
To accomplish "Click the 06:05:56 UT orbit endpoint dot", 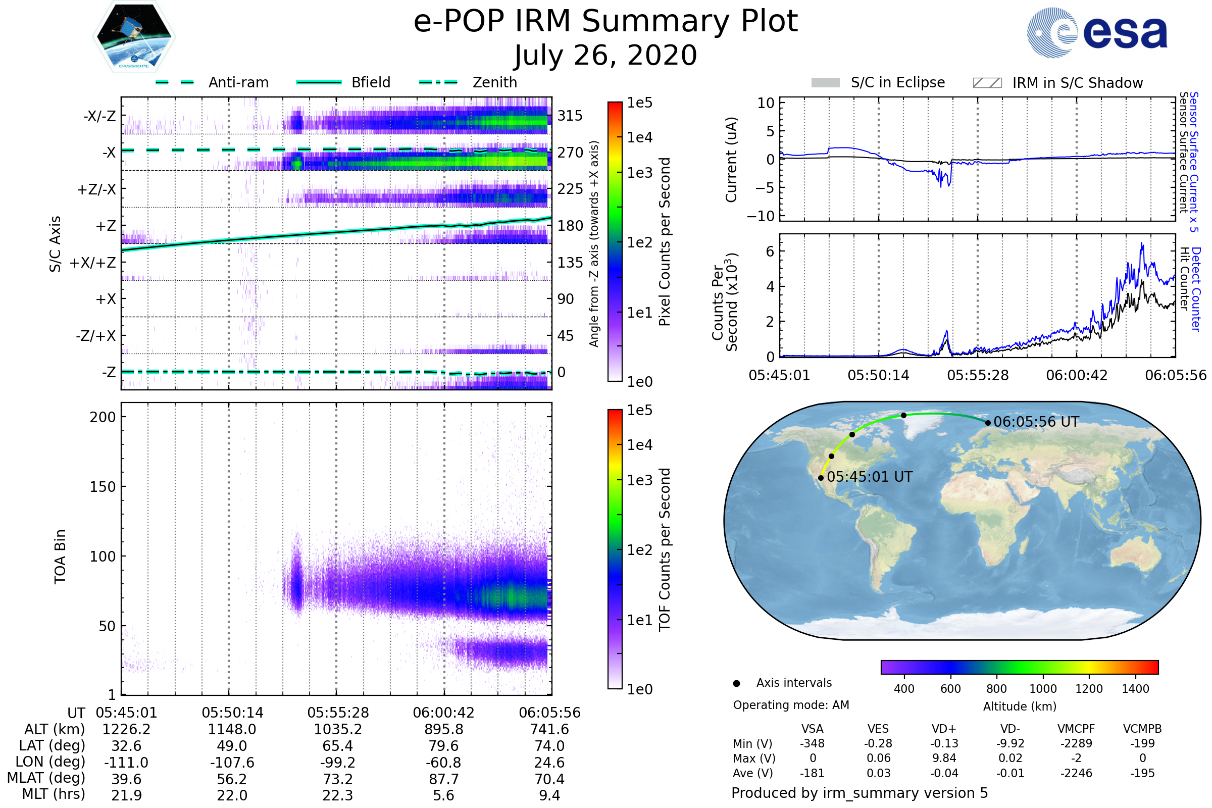I will [x=988, y=423].
